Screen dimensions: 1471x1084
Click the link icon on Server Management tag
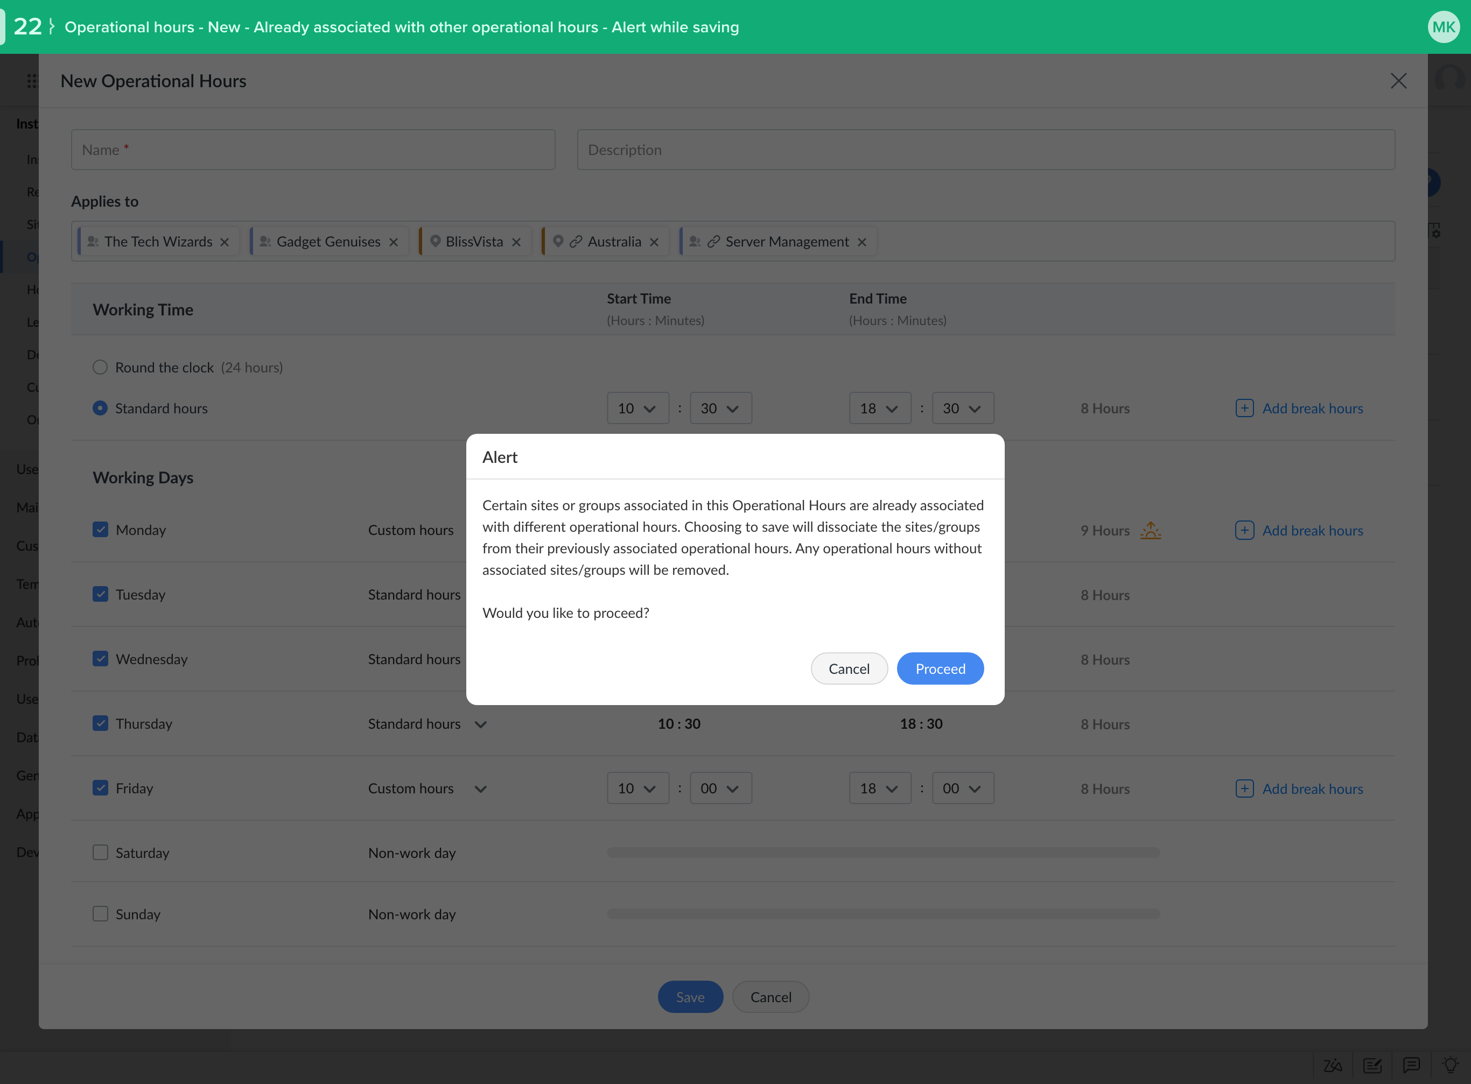click(713, 242)
